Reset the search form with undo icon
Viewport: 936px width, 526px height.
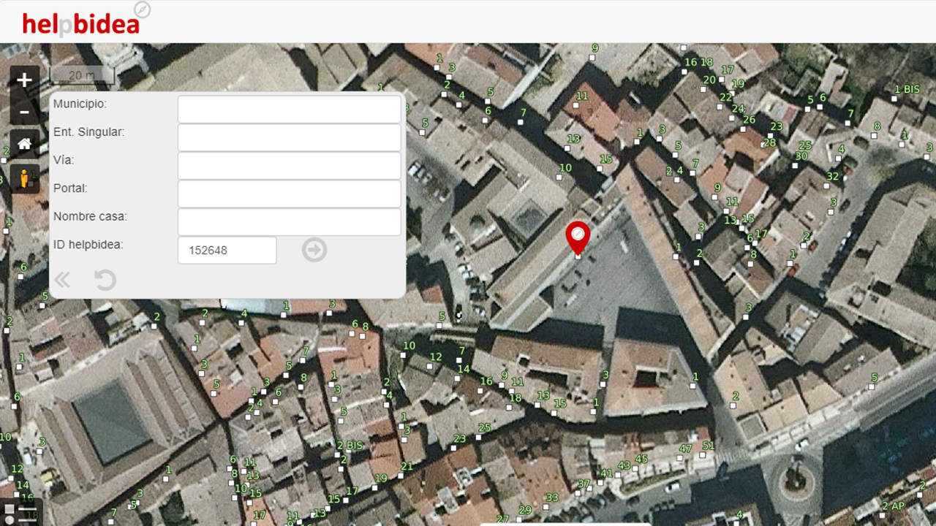pos(105,280)
